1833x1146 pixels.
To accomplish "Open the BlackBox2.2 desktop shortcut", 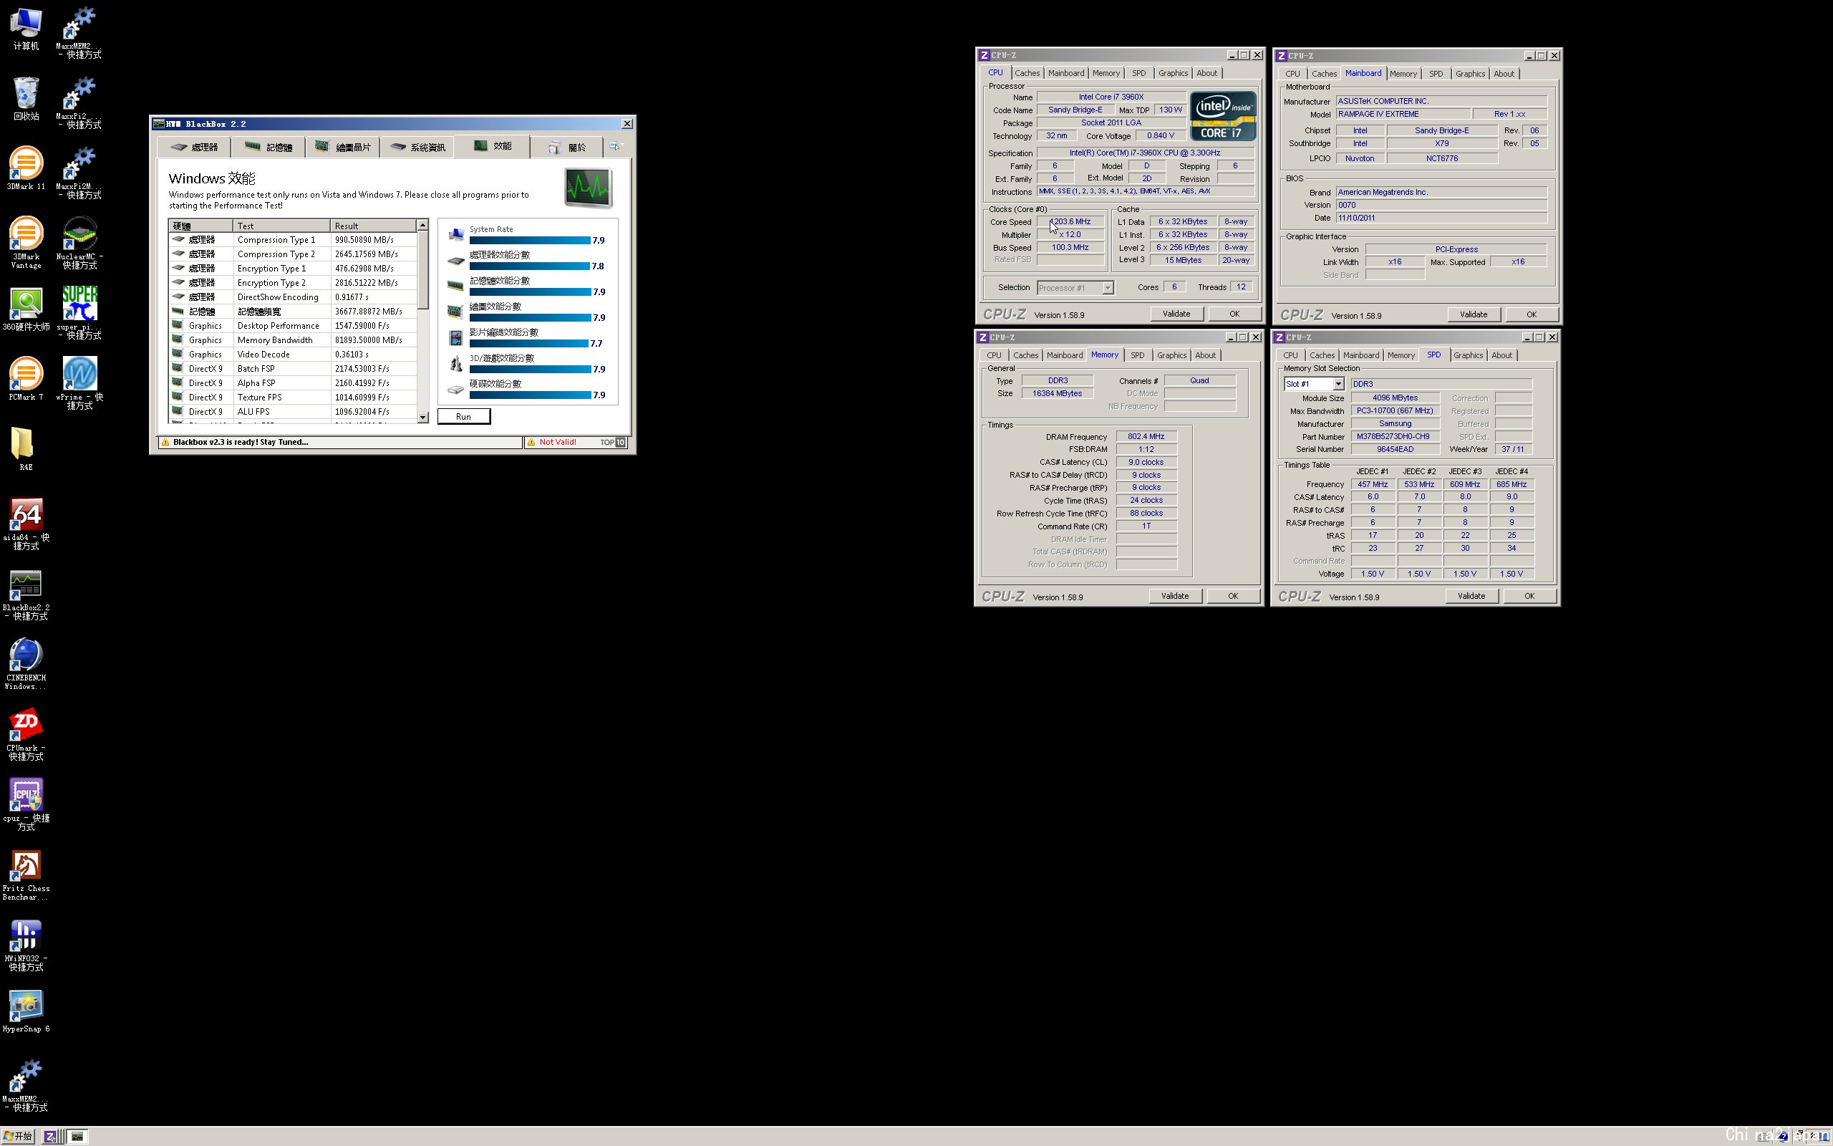I will (x=26, y=594).
